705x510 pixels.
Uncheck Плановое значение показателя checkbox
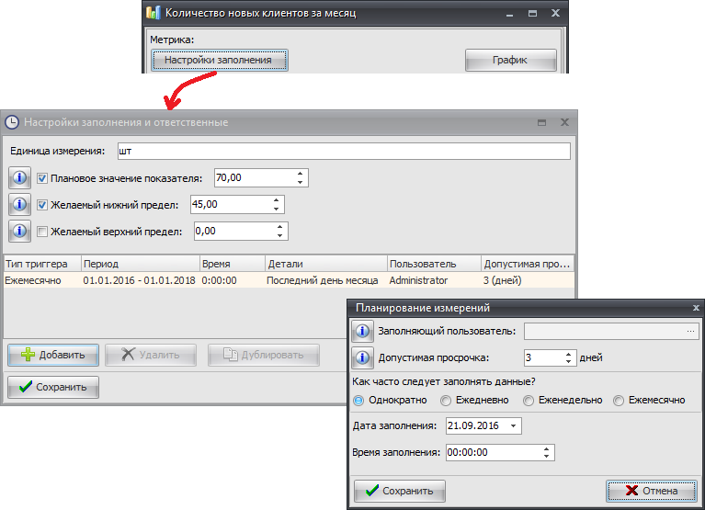42,178
